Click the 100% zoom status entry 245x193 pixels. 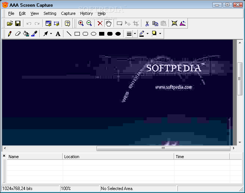pyautogui.click(x=66, y=189)
